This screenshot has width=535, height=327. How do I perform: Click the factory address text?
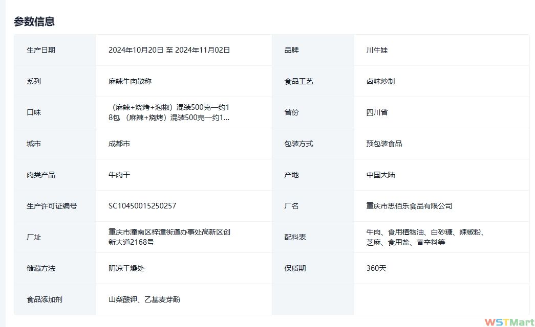169,237
